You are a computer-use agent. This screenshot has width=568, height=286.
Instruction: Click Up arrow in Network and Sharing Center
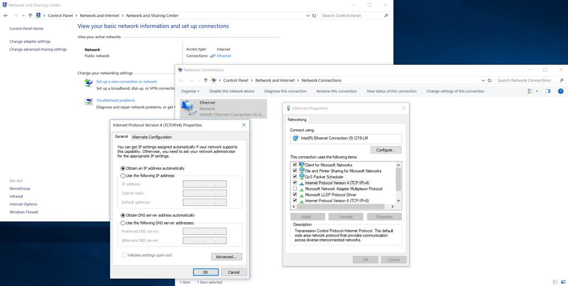(x=30, y=16)
